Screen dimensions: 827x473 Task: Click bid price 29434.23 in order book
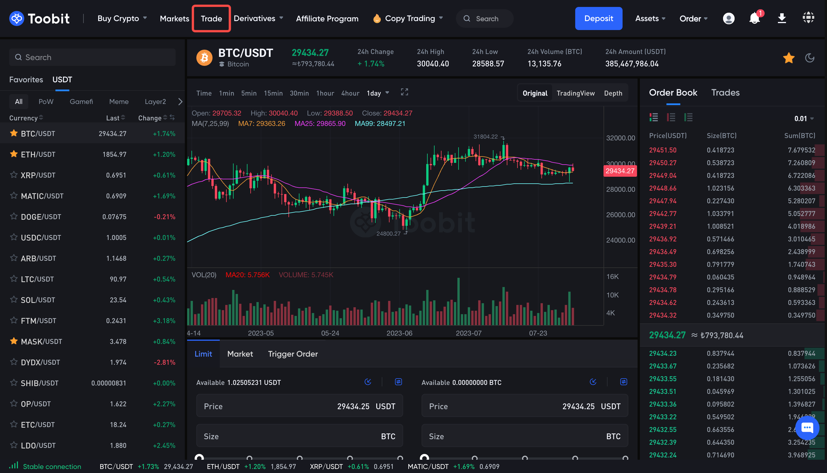coord(663,353)
